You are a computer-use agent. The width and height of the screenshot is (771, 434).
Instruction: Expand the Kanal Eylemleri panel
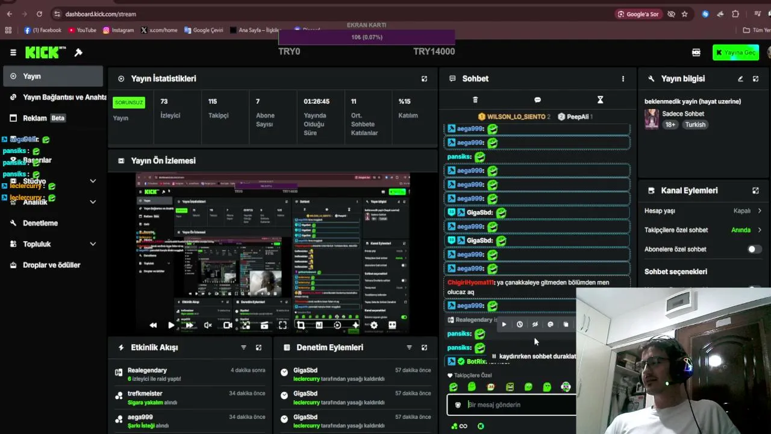[755, 190]
